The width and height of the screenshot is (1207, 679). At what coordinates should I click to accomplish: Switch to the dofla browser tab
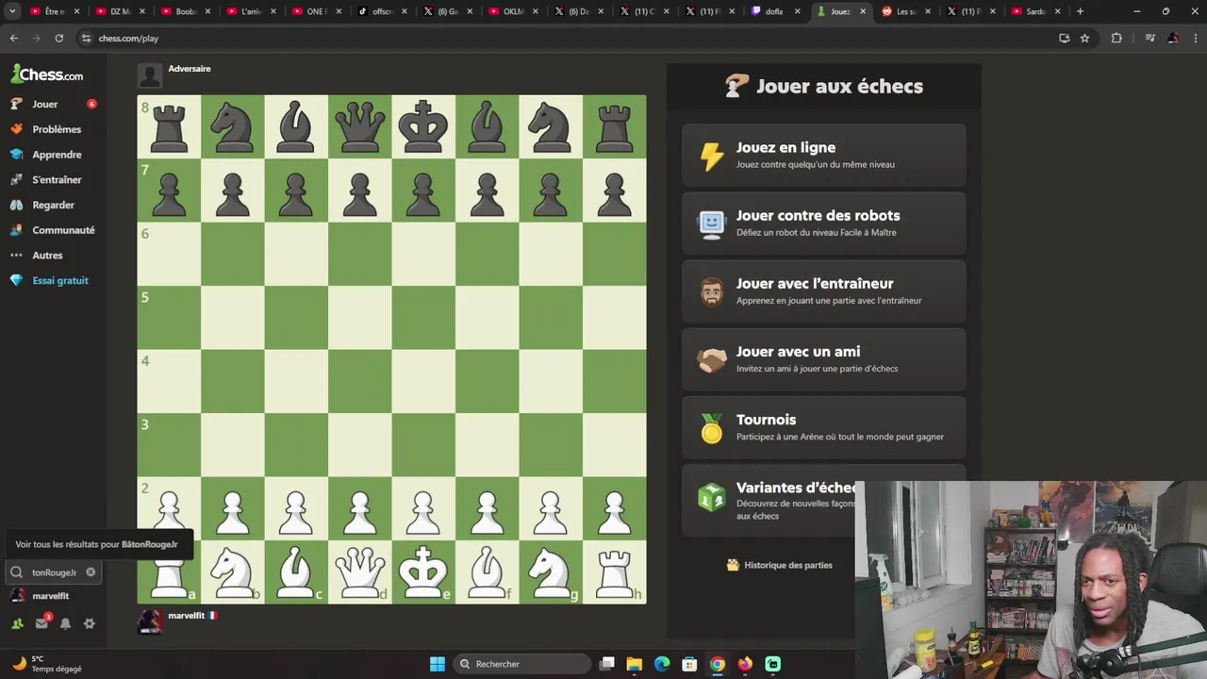773,11
